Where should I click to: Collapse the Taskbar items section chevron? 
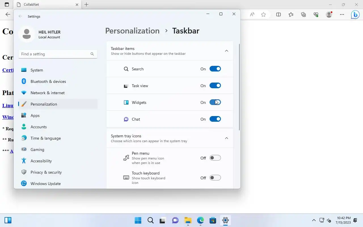pos(226,51)
